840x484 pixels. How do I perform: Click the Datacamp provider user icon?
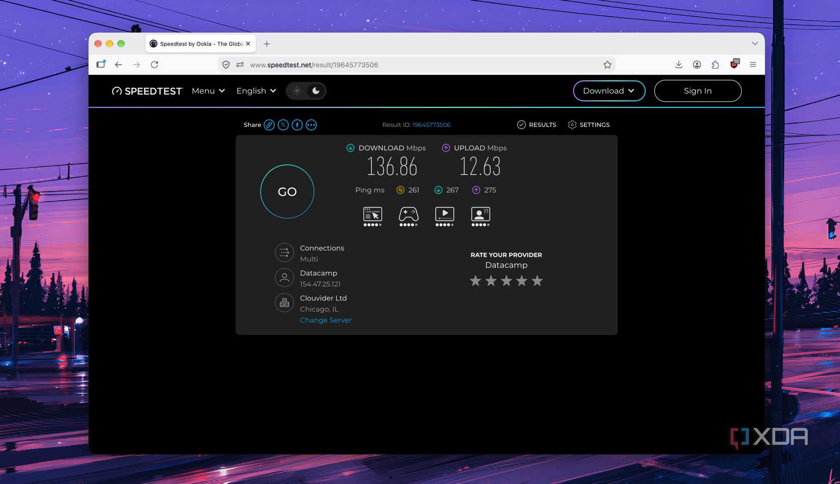(x=285, y=278)
